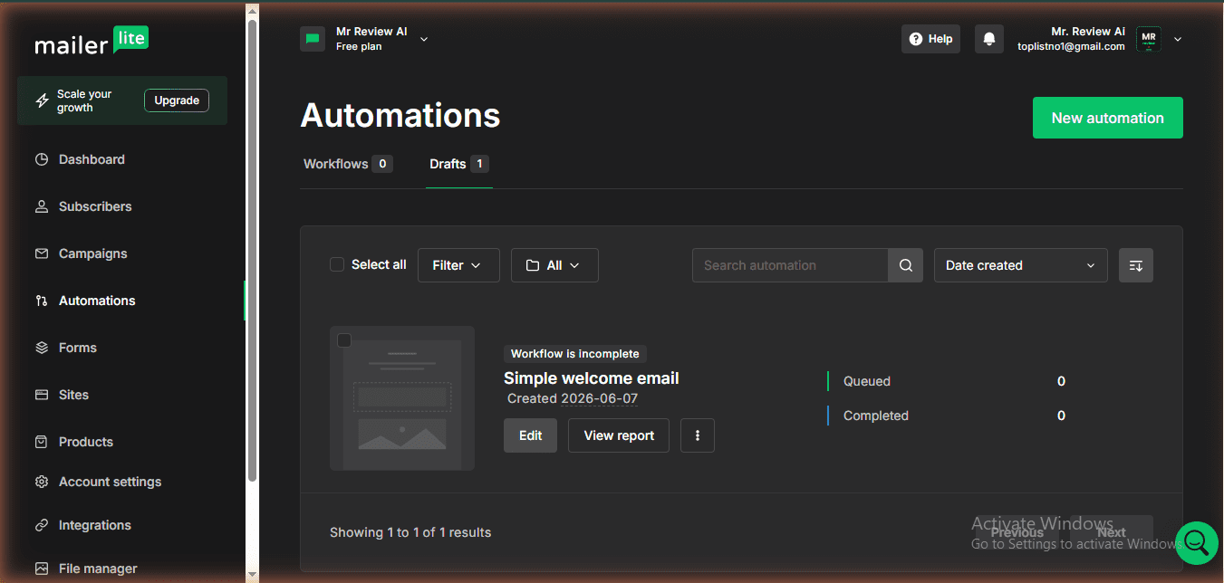Check the Simple welcome email thumbnail checkbox
The height and width of the screenshot is (583, 1224).
(344, 340)
